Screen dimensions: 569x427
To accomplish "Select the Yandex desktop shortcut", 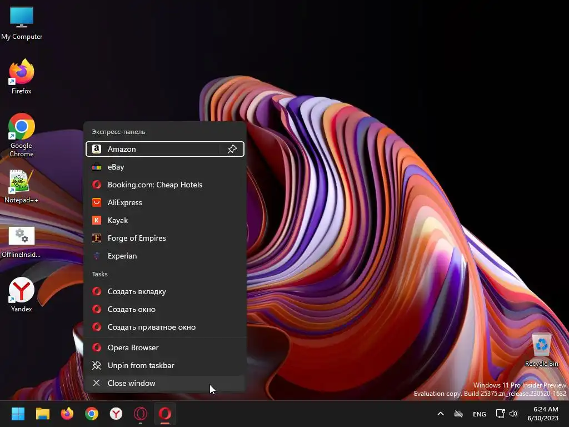I will tap(22, 295).
